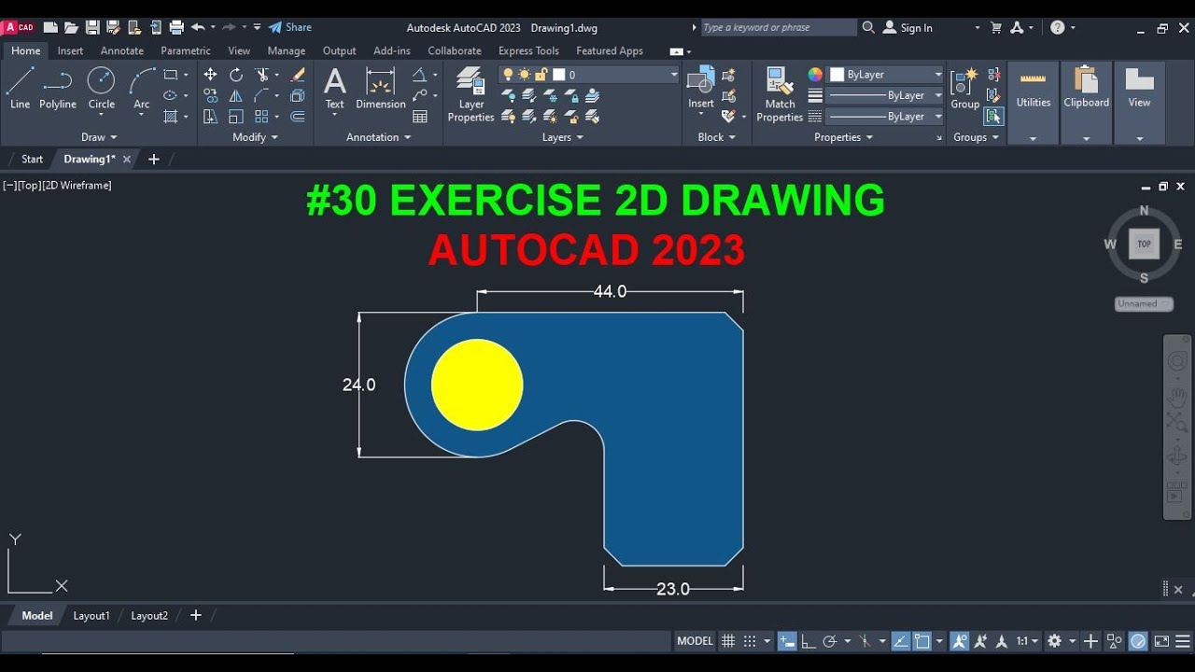Open the Clipboard panel button

1086,103
